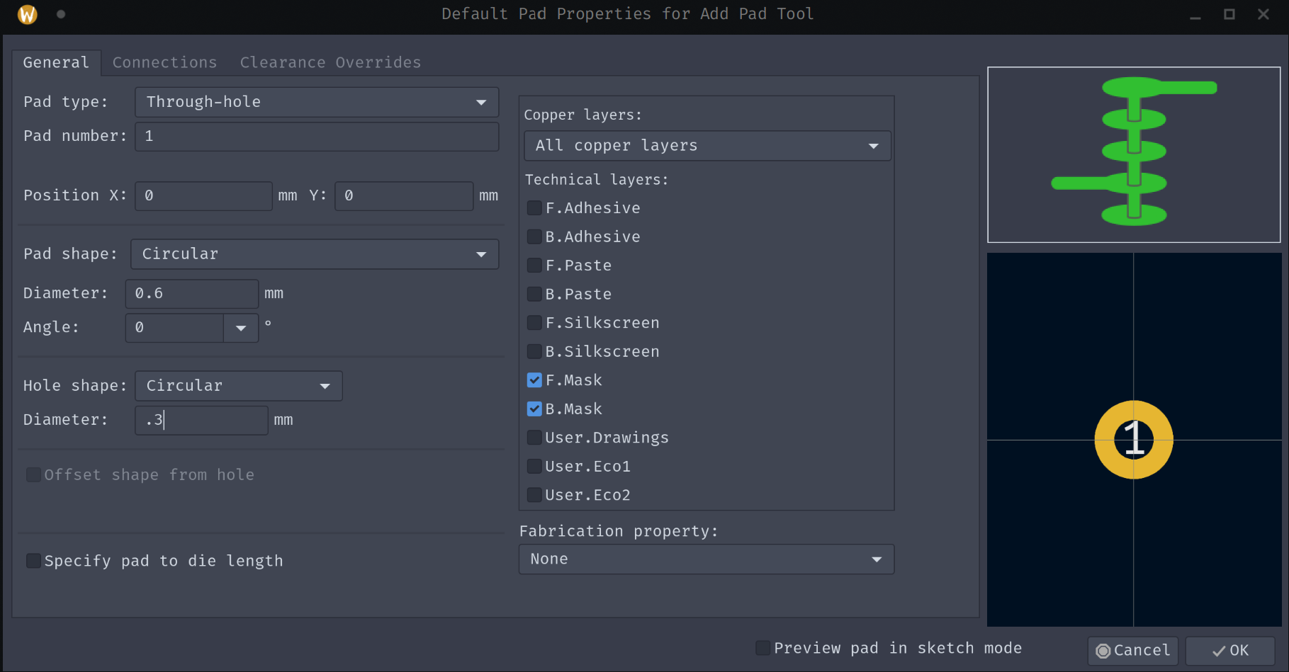Open the Fabrication property dropdown
The height and width of the screenshot is (672, 1289).
[x=707, y=559]
